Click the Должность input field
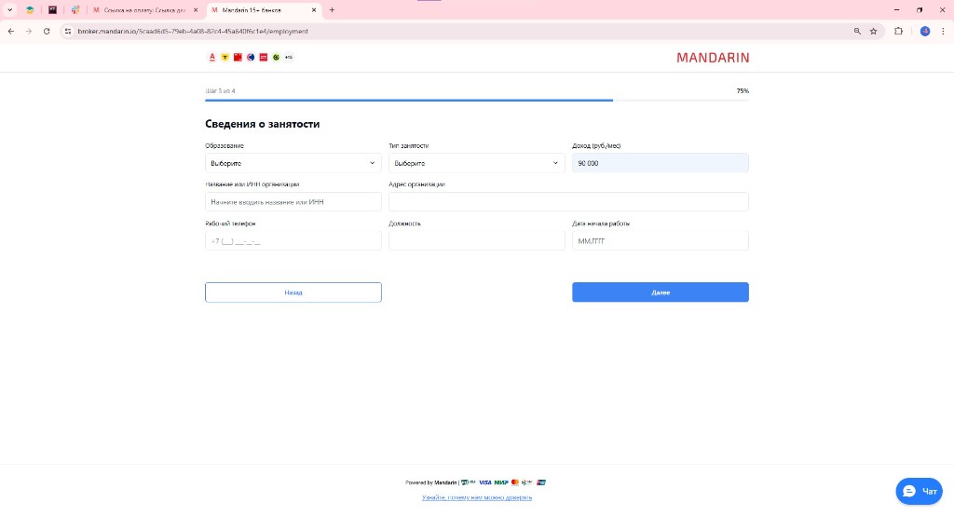The image size is (954, 516). [x=476, y=241]
